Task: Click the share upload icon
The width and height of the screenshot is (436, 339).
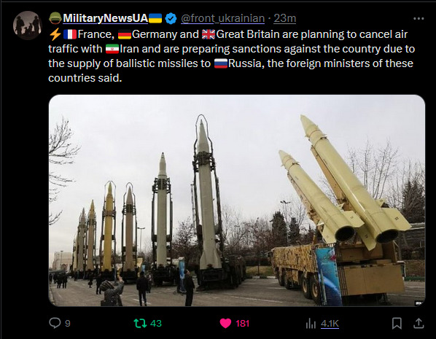Action: pyautogui.click(x=419, y=323)
